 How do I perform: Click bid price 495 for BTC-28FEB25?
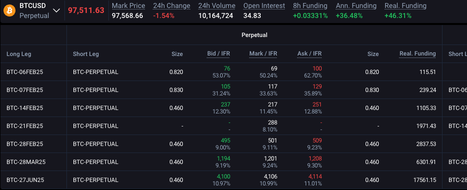point(225,140)
